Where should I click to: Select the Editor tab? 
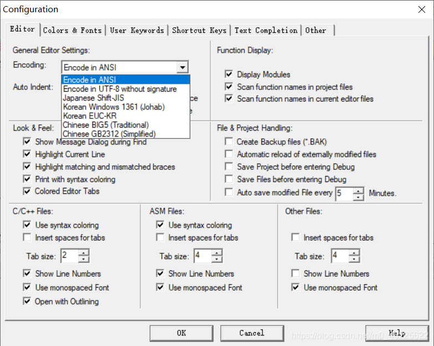pos(23,29)
